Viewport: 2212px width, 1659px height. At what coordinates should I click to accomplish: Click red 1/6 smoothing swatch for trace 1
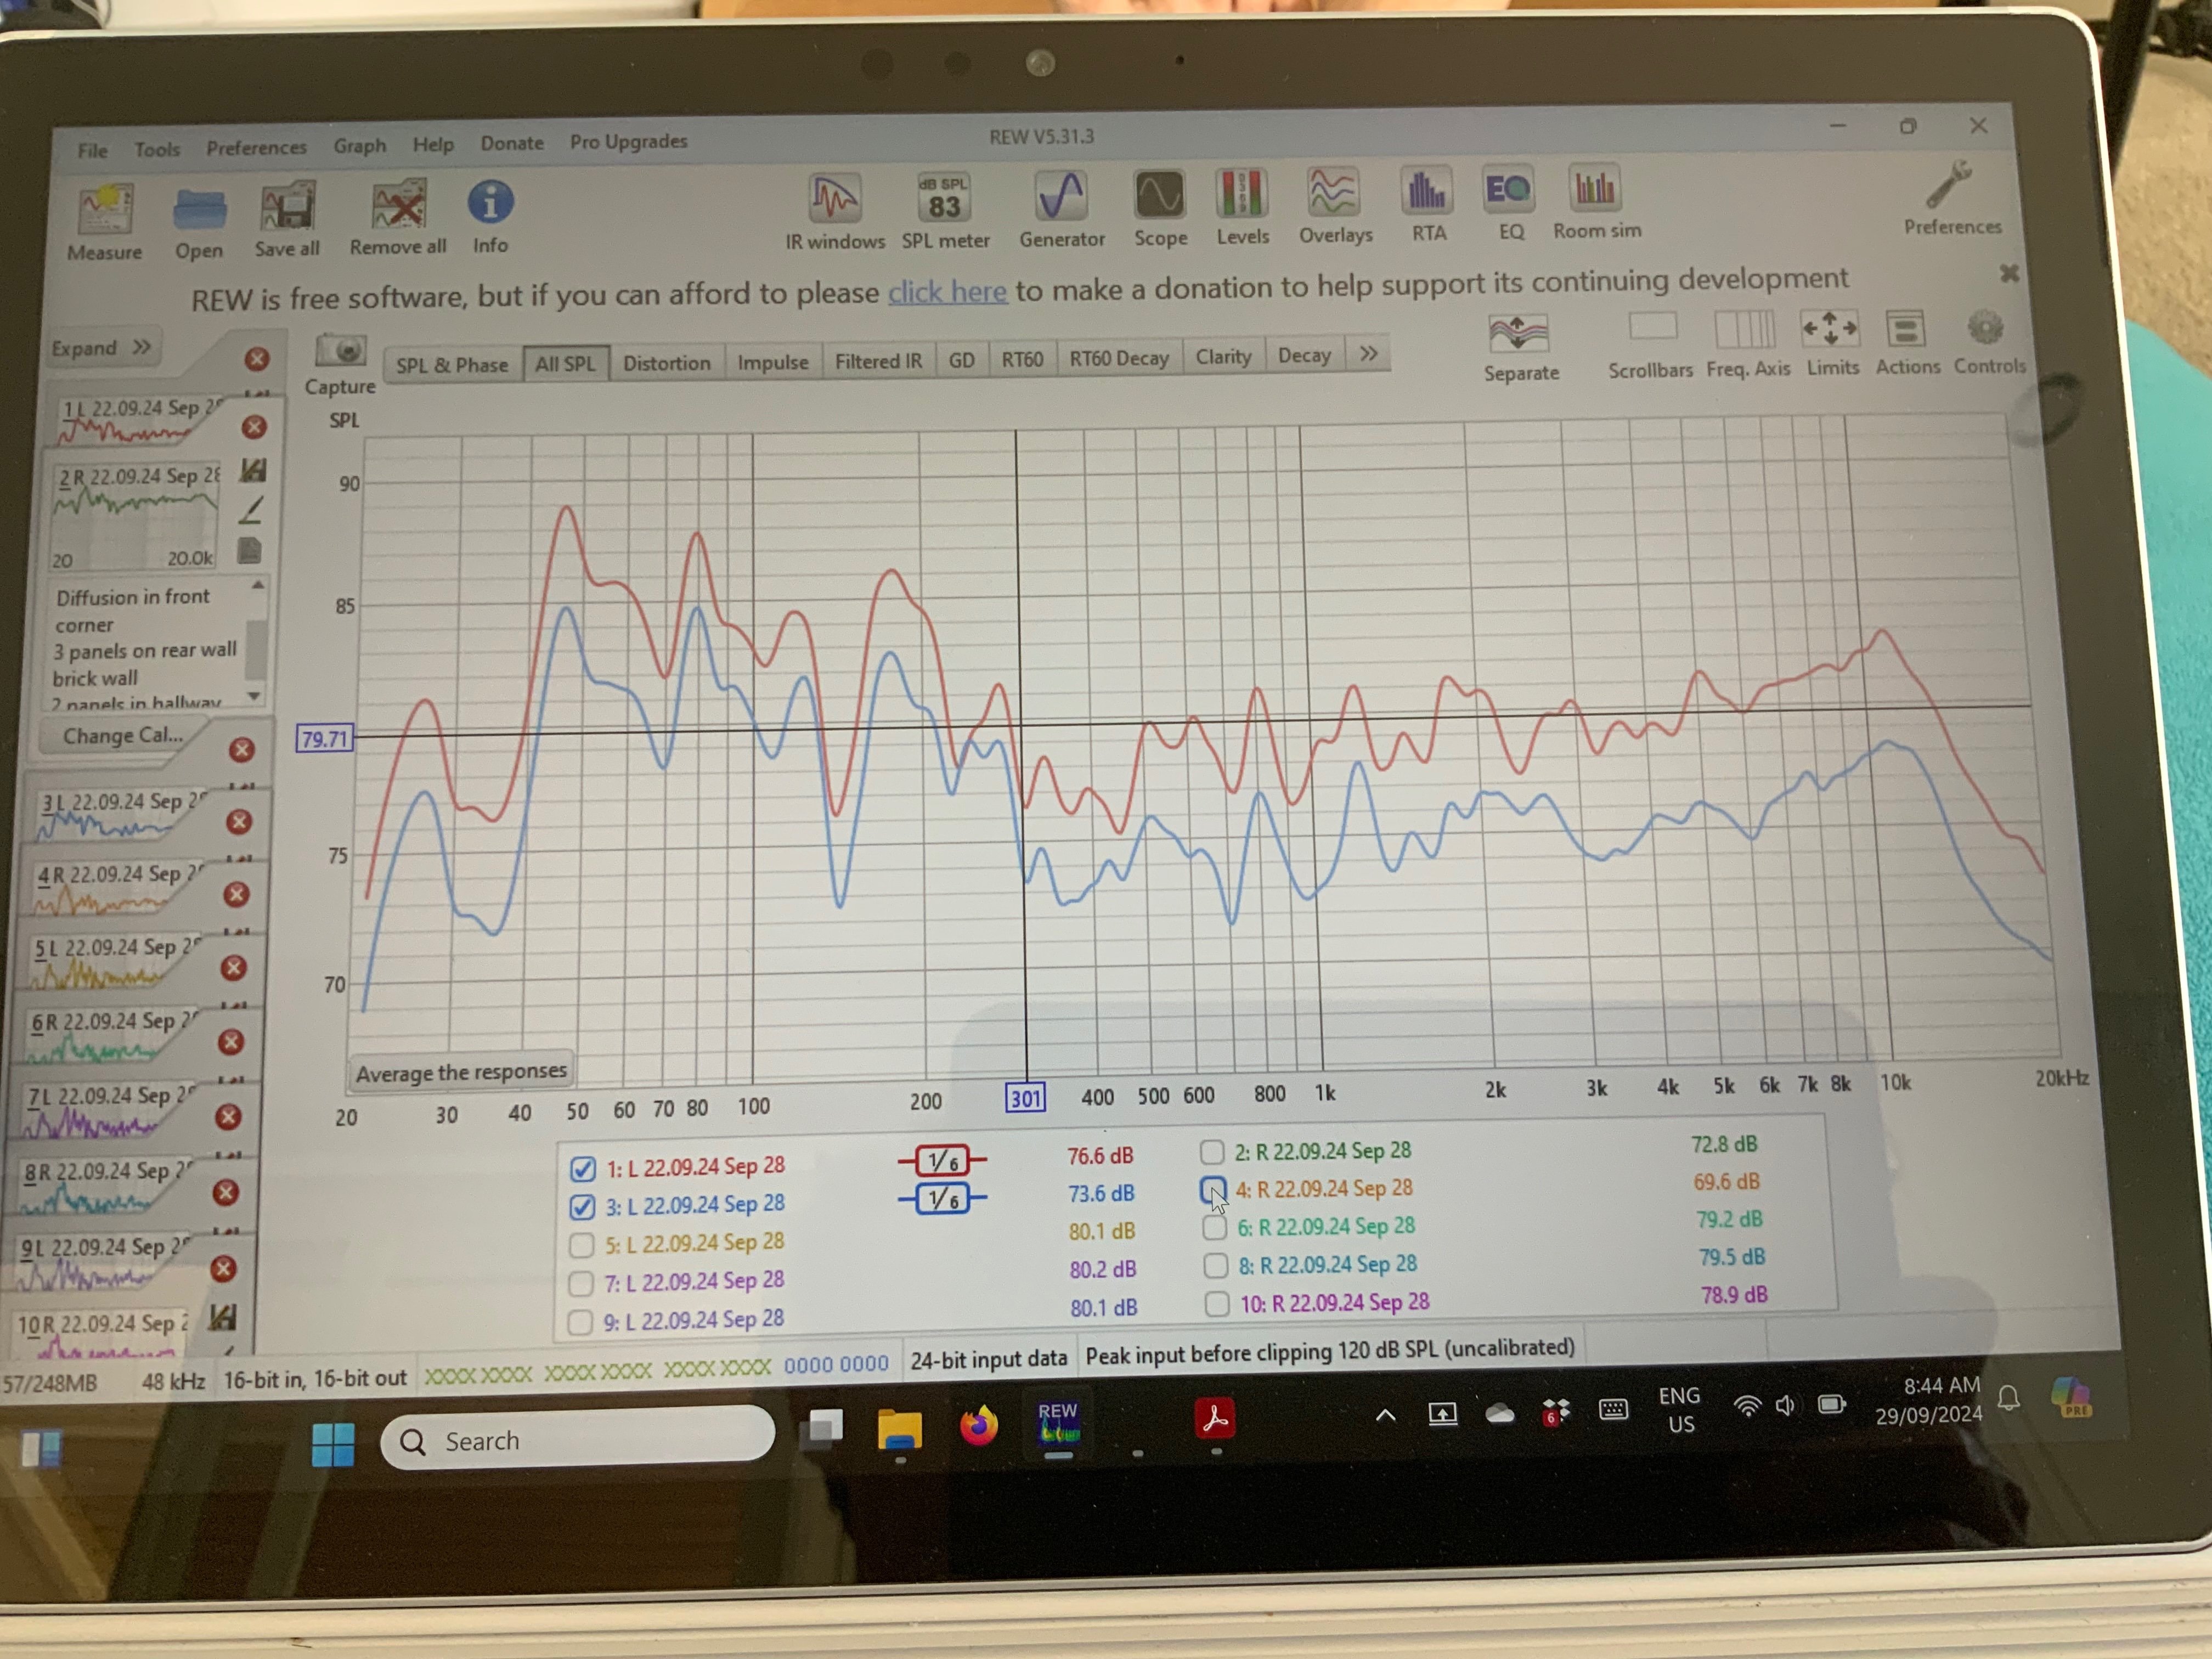(942, 1160)
